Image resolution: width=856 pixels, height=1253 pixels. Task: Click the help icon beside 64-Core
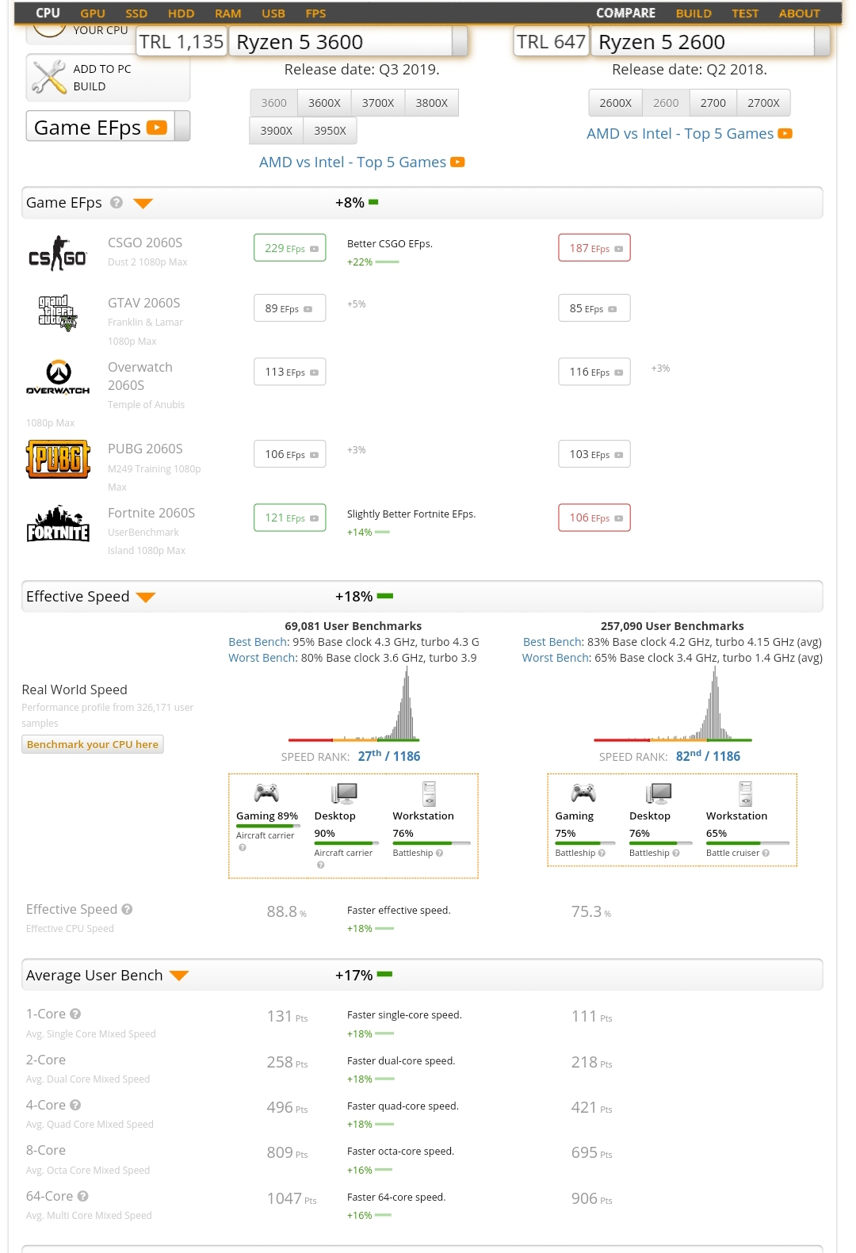click(x=82, y=1196)
